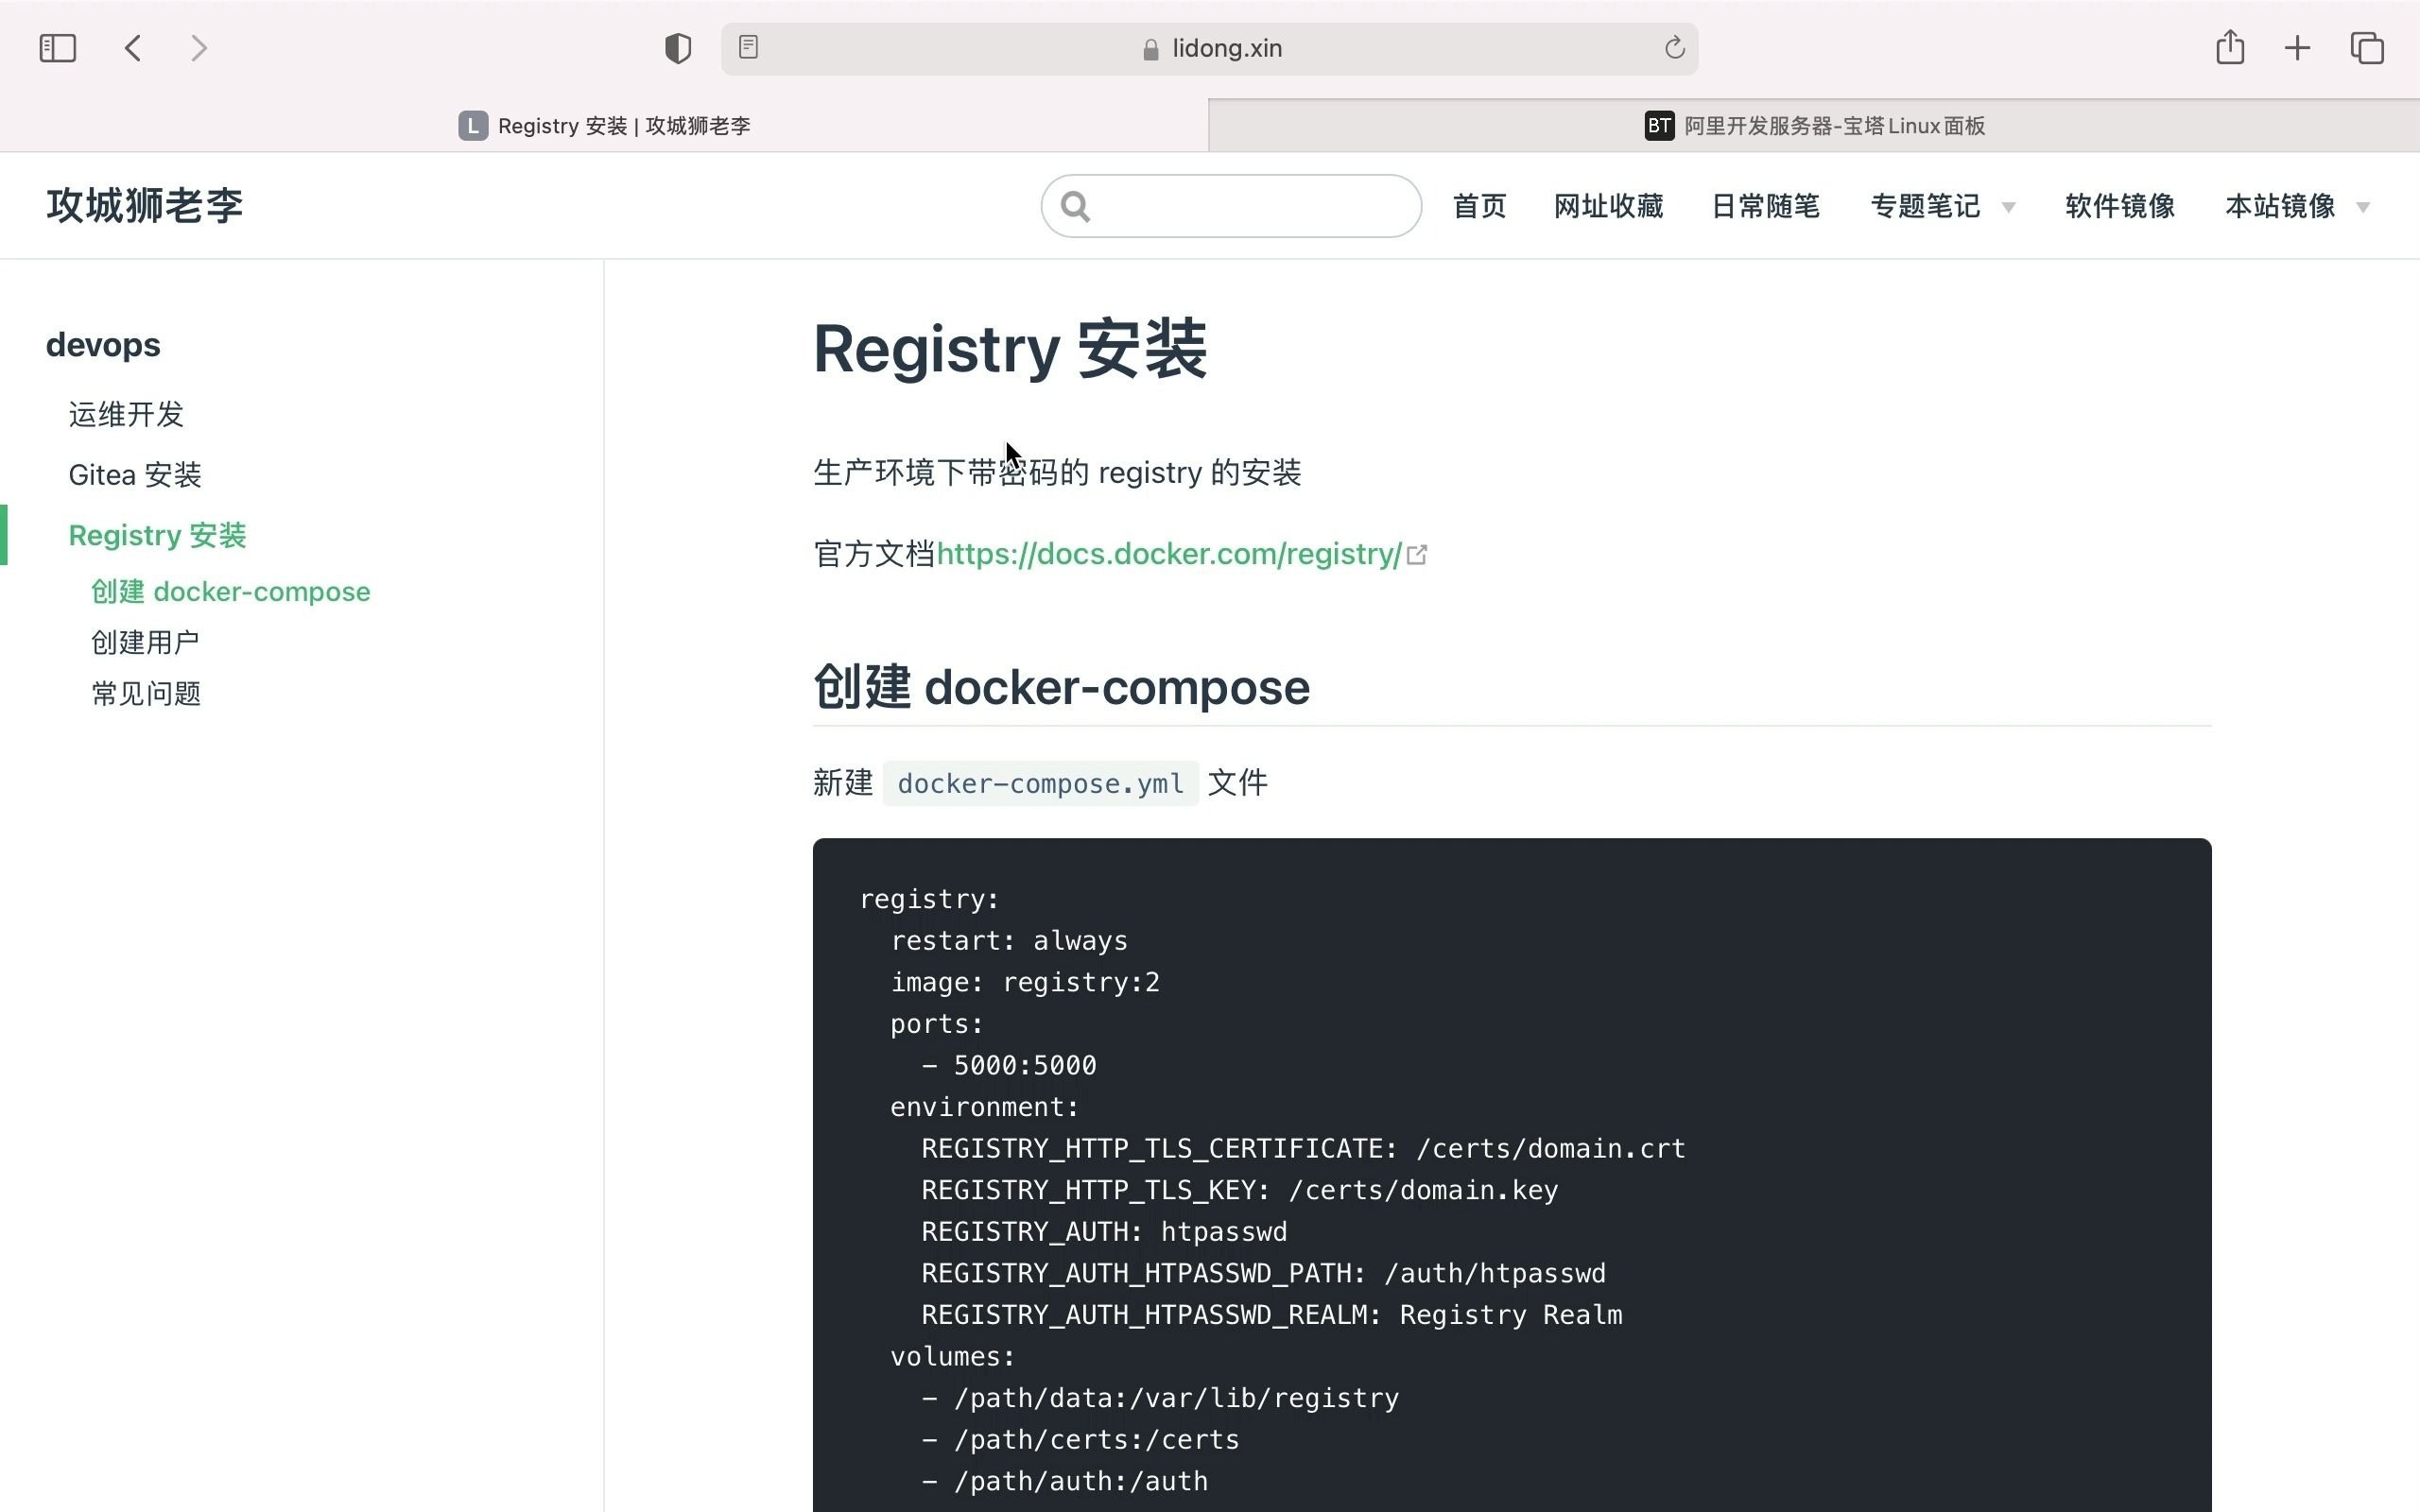Open https://docs.docker.com/registry/ link
Screen dimensions: 2420x1512
pyautogui.click(x=1169, y=554)
